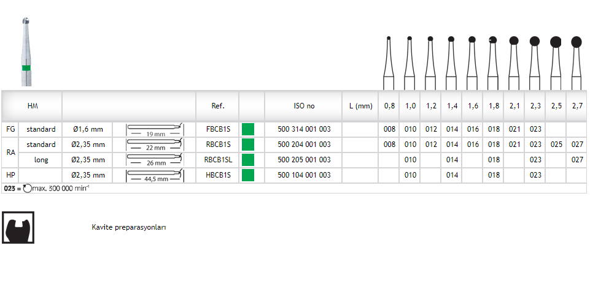Click the ISO no column header

click(304, 106)
